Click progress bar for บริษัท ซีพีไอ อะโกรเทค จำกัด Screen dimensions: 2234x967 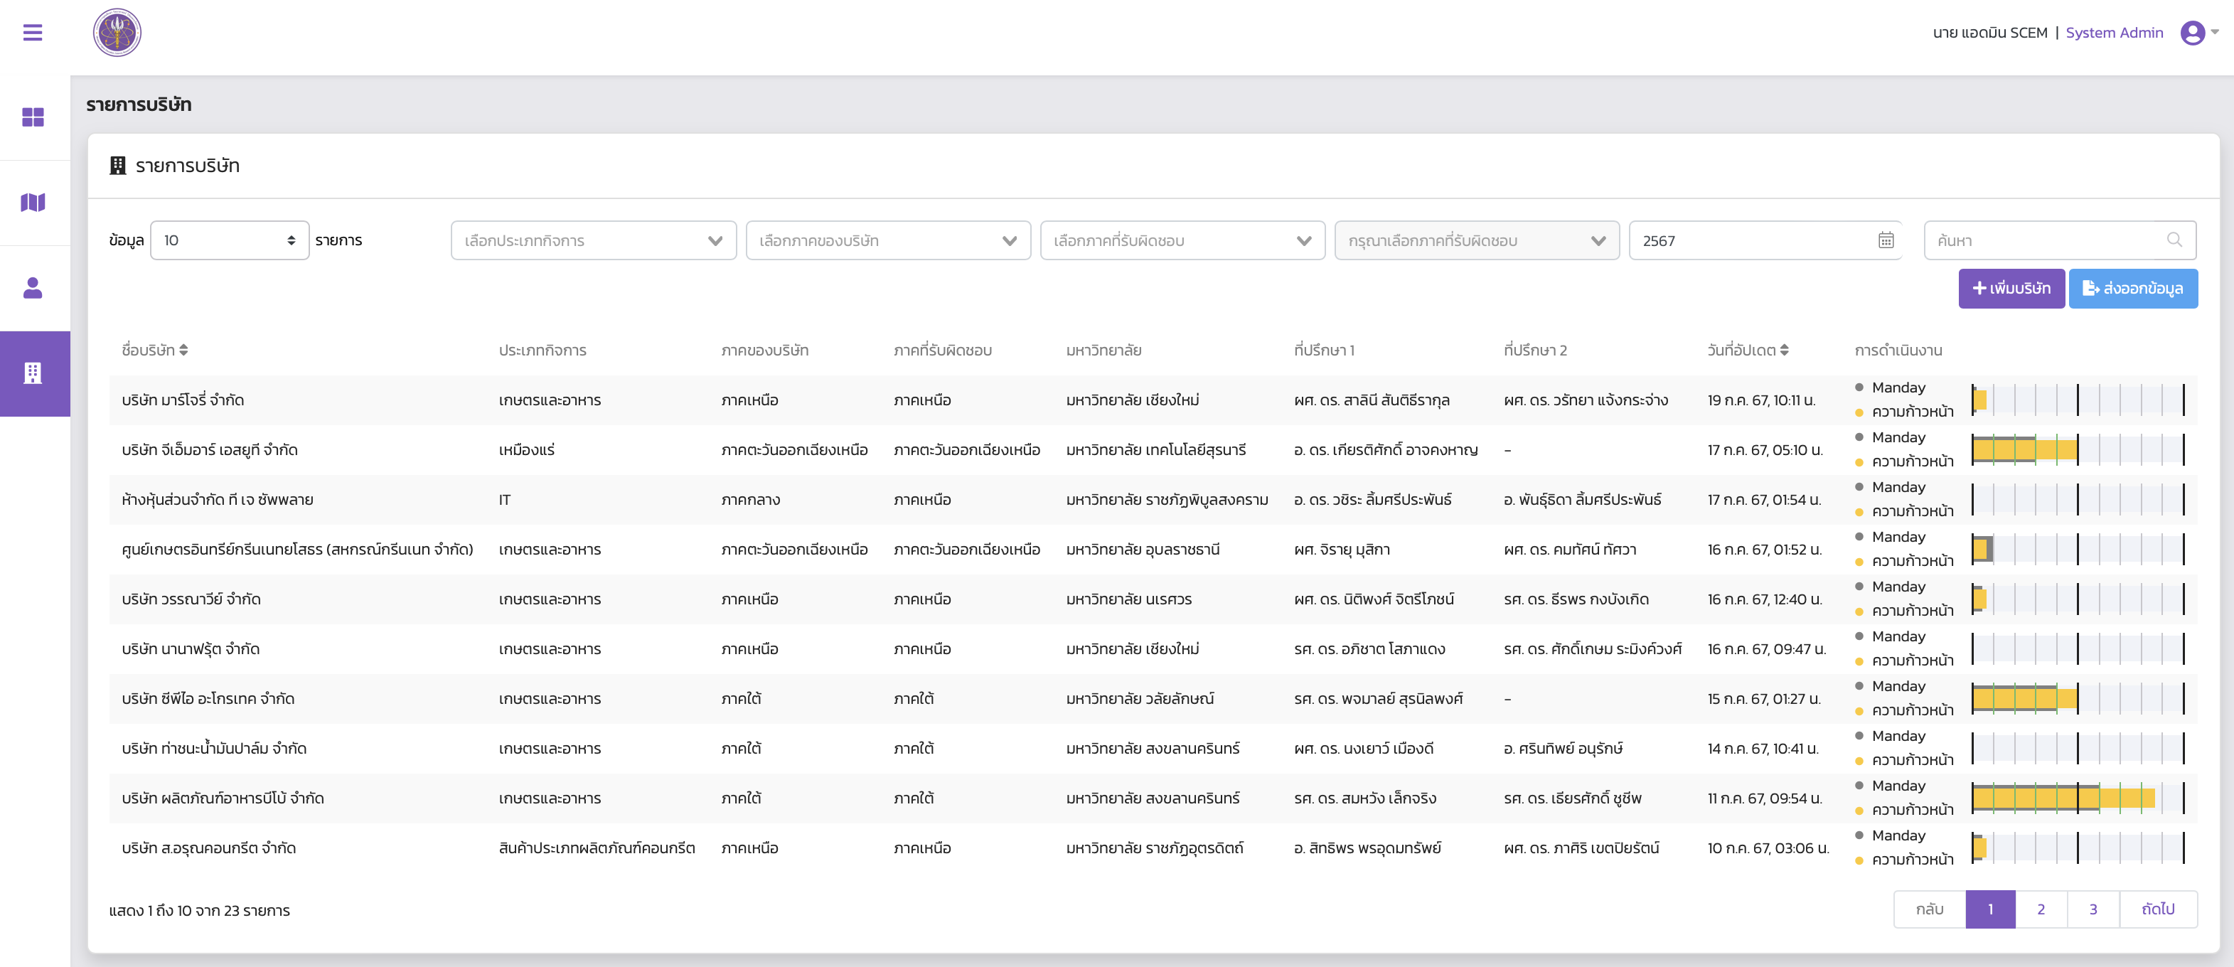point(2078,698)
